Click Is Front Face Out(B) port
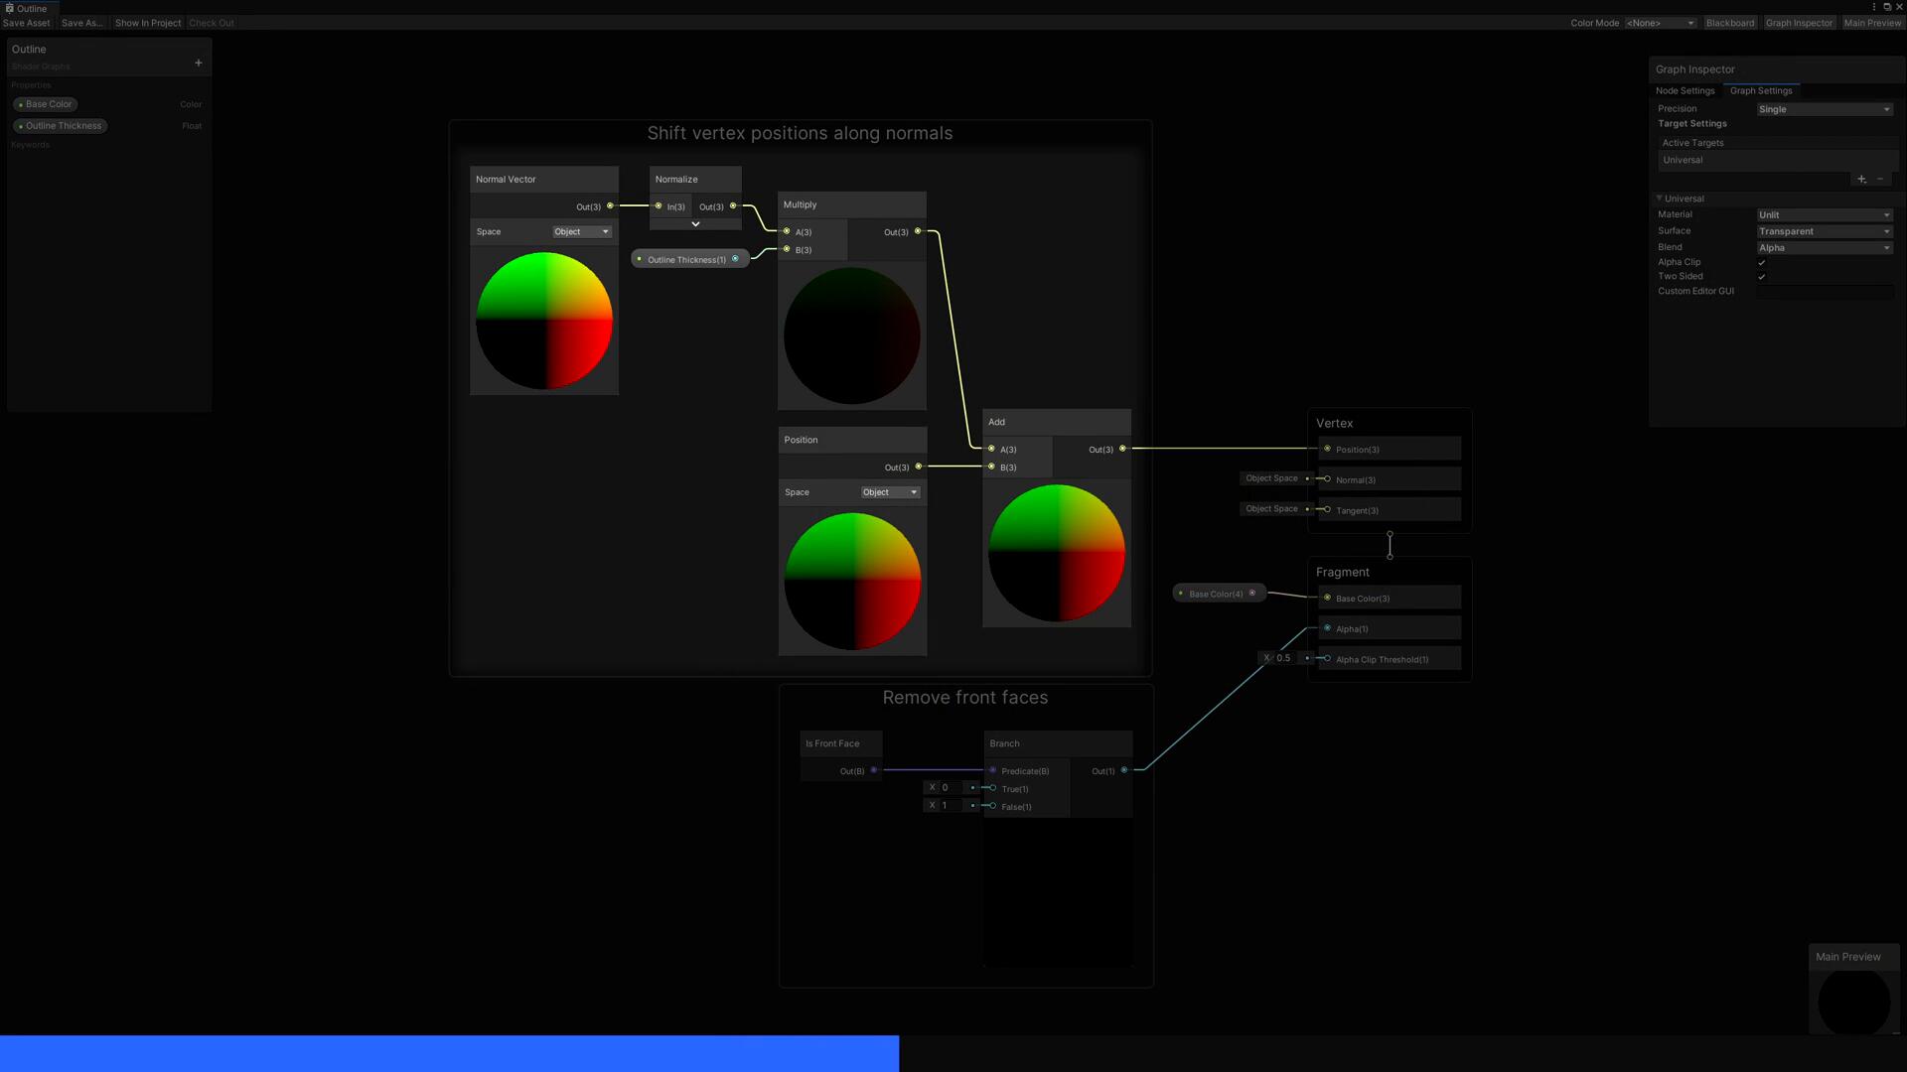Image resolution: width=1907 pixels, height=1072 pixels. point(874,770)
